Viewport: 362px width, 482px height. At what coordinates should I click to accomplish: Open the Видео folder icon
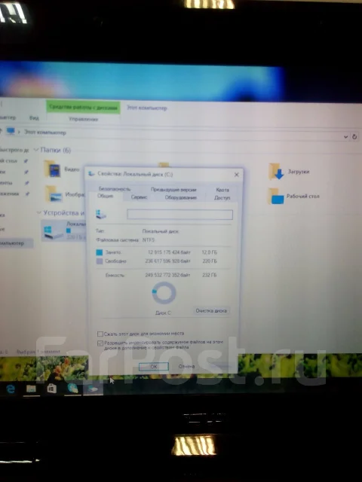53,169
